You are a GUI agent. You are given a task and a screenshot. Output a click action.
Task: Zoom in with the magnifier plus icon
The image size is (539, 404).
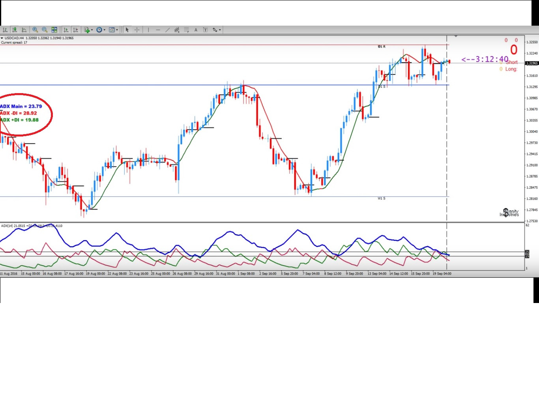click(x=35, y=30)
